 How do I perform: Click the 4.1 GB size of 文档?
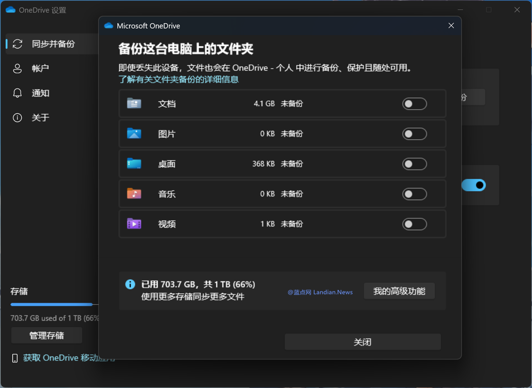(264, 104)
